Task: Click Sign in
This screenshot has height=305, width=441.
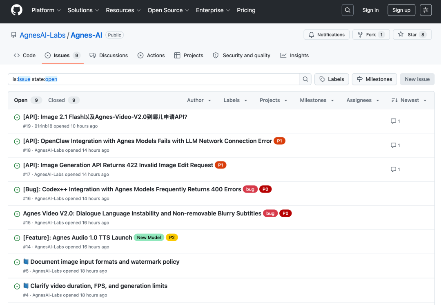Action: tap(370, 10)
